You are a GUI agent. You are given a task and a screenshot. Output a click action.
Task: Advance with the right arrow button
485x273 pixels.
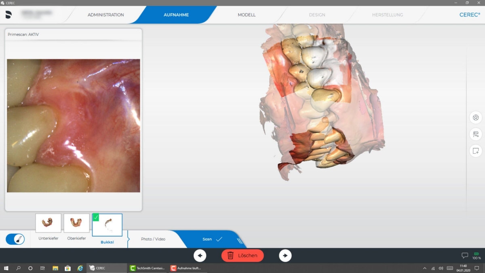click(x=285, y=256)
